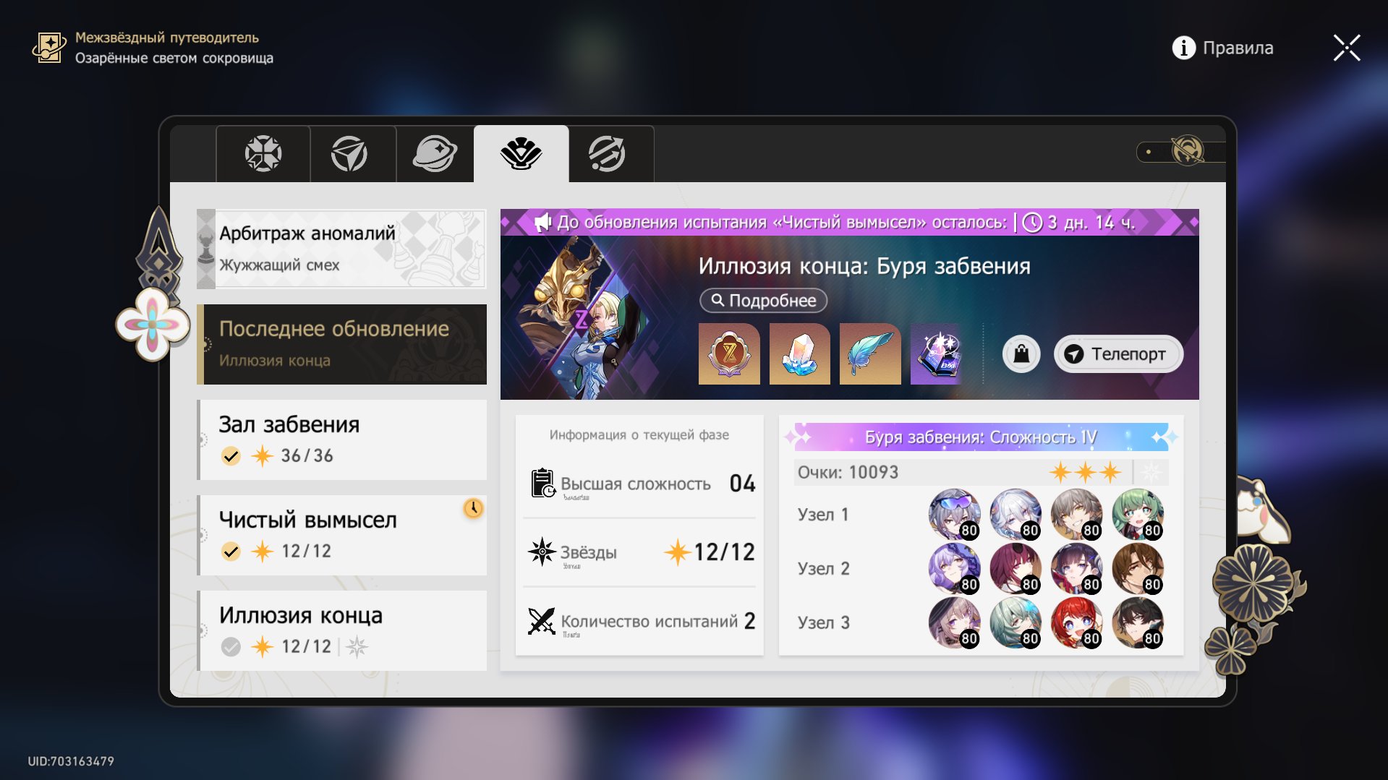Screen dimensions: 1388x780
Task: Select the treasures shell tab
Action: [521, 153]
